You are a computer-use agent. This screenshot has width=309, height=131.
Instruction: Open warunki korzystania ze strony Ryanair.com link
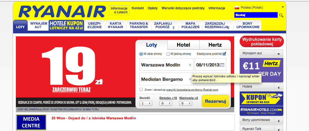click(x=192, y=90)
